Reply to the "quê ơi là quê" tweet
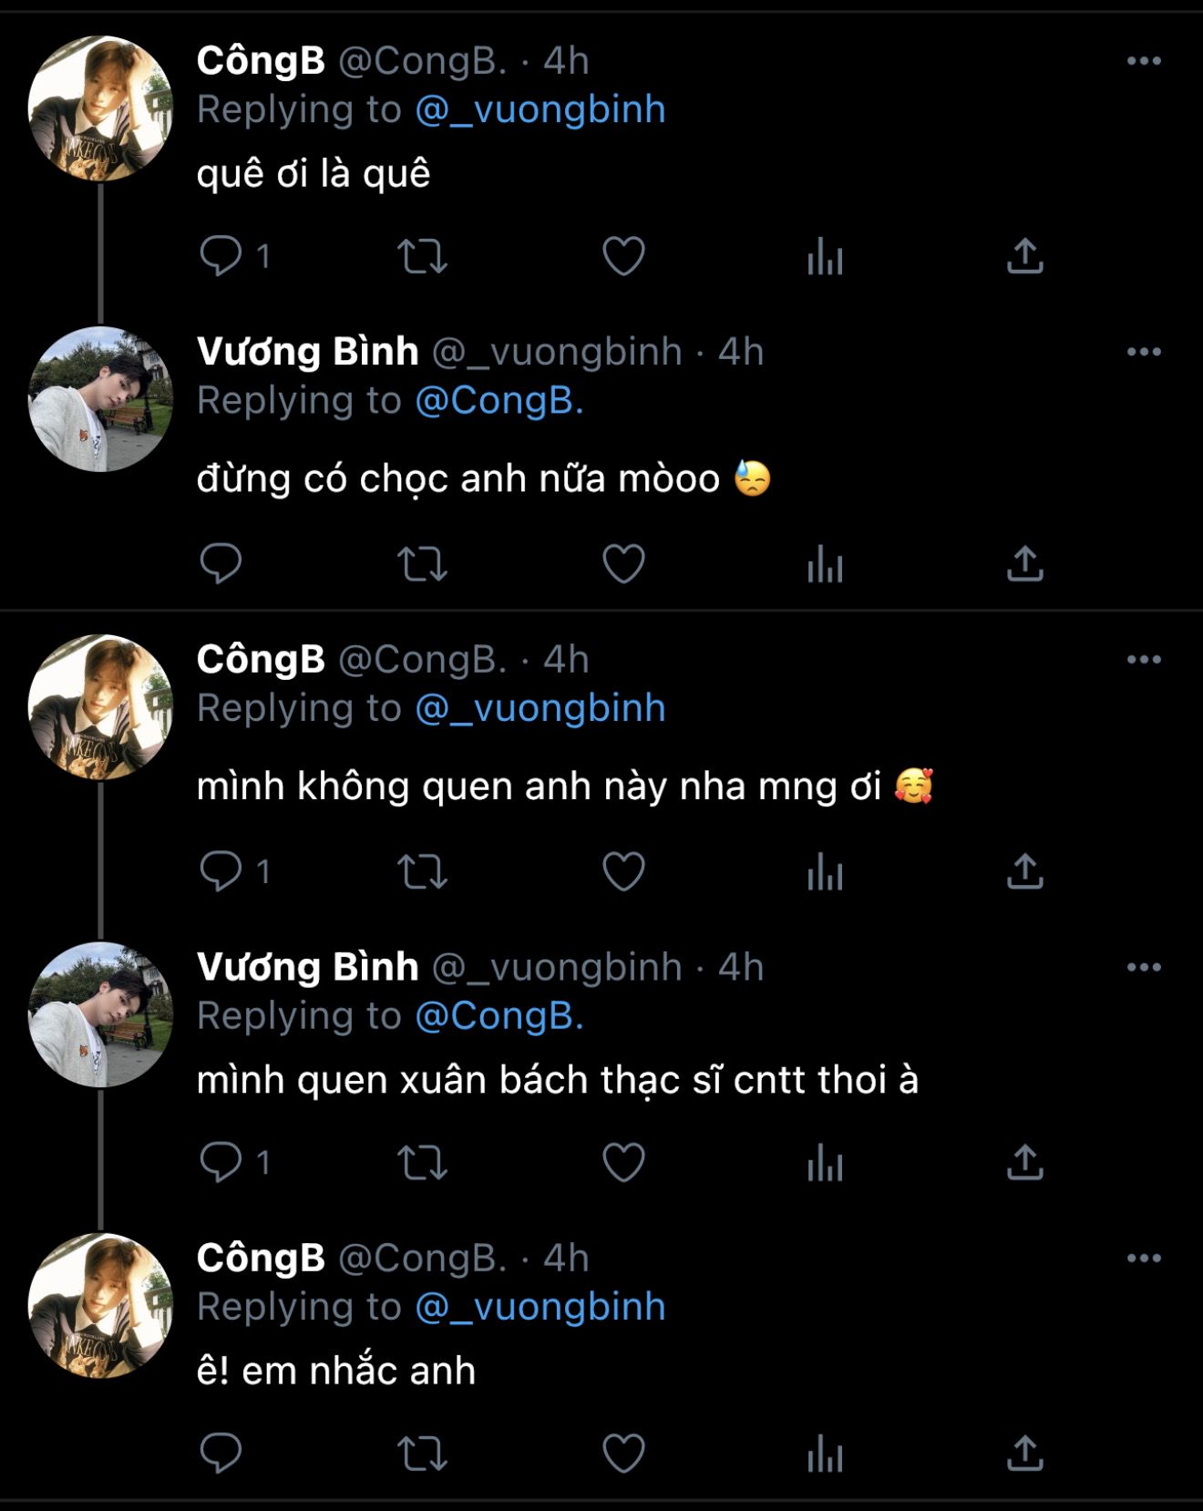This screenshot has width=1203, height=1511. click(x=221, y=256)
